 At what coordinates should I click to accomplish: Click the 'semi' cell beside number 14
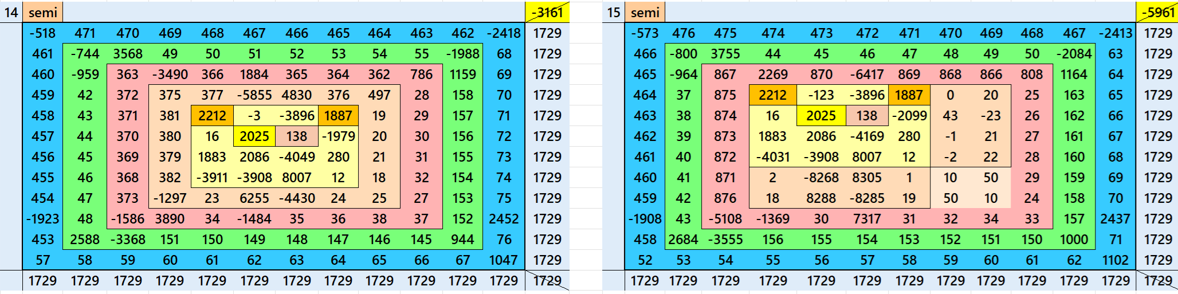click(43, 12)
